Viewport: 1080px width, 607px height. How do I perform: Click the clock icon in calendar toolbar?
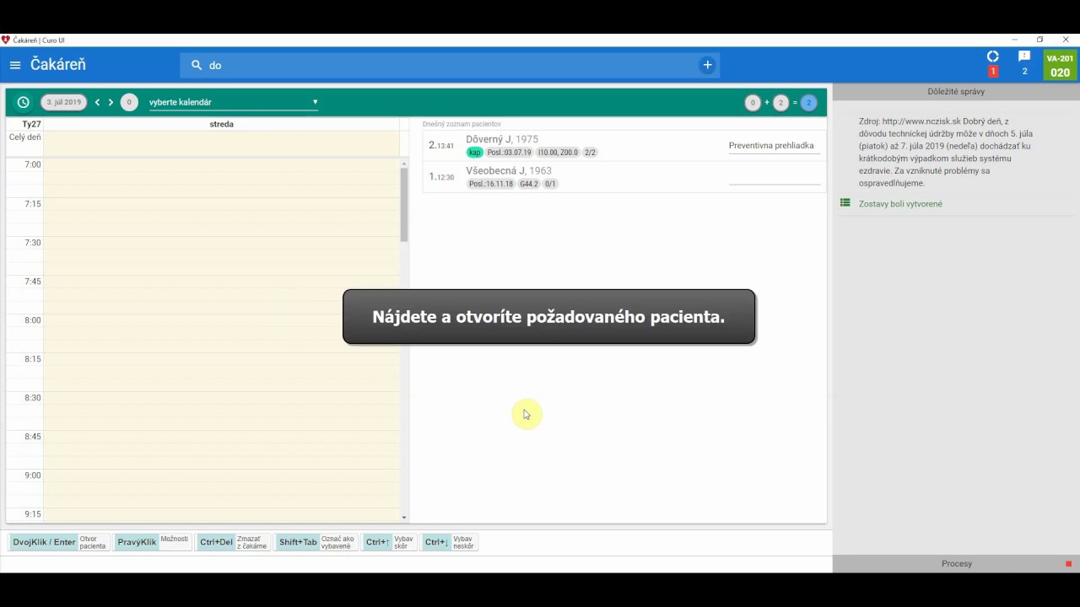click(x=24, y=102)
